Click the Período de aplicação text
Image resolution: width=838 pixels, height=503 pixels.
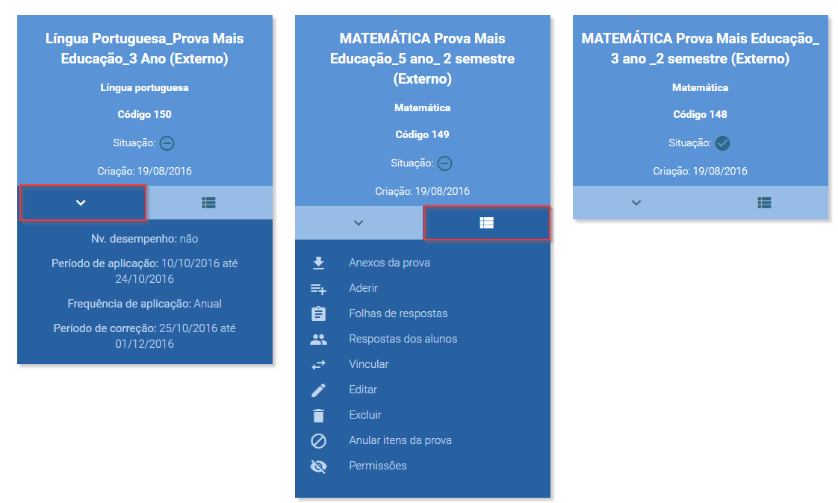pos(144,271)
